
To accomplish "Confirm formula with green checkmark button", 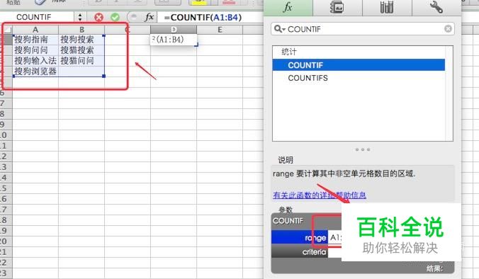I will pos(115,18).
